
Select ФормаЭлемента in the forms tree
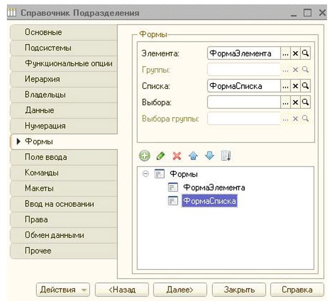click(213, 187)
